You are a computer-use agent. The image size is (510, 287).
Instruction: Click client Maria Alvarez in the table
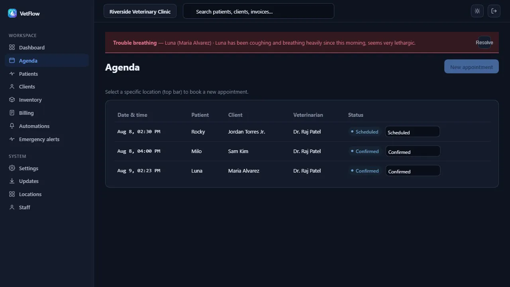coord(244,171)
